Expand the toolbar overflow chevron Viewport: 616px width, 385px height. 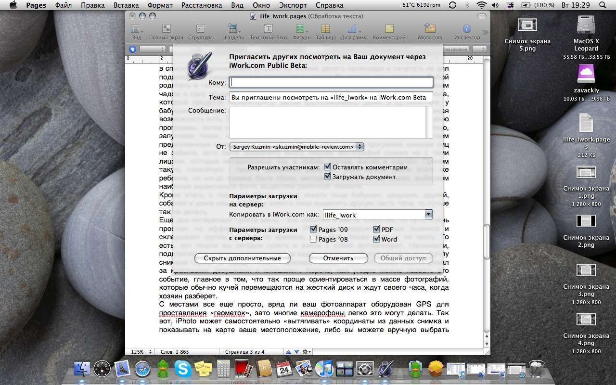[485, 33]
